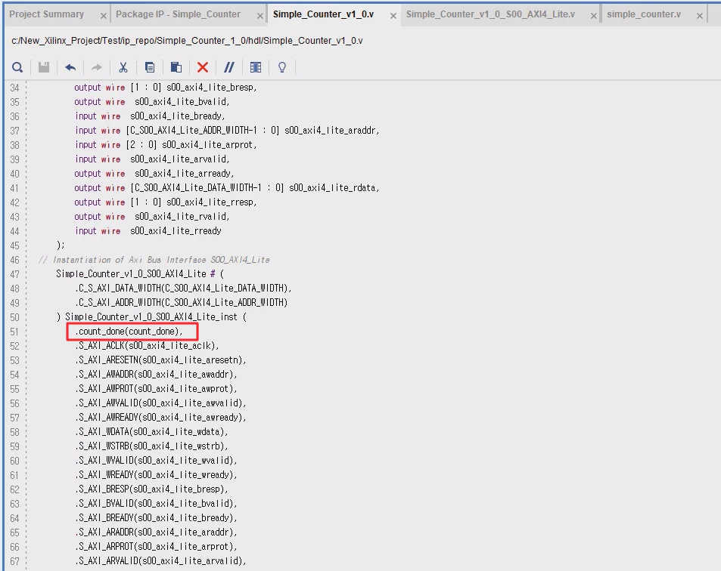Click .S_AXI_ARADDR port connection line
This screenshot has width=721, height=571.
pyautogui.click(x=157, y=532)
